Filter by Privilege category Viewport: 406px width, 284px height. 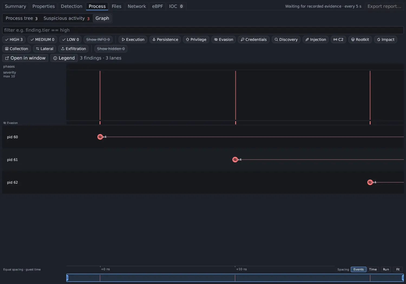pyautogui.click(x=196, y=39)
